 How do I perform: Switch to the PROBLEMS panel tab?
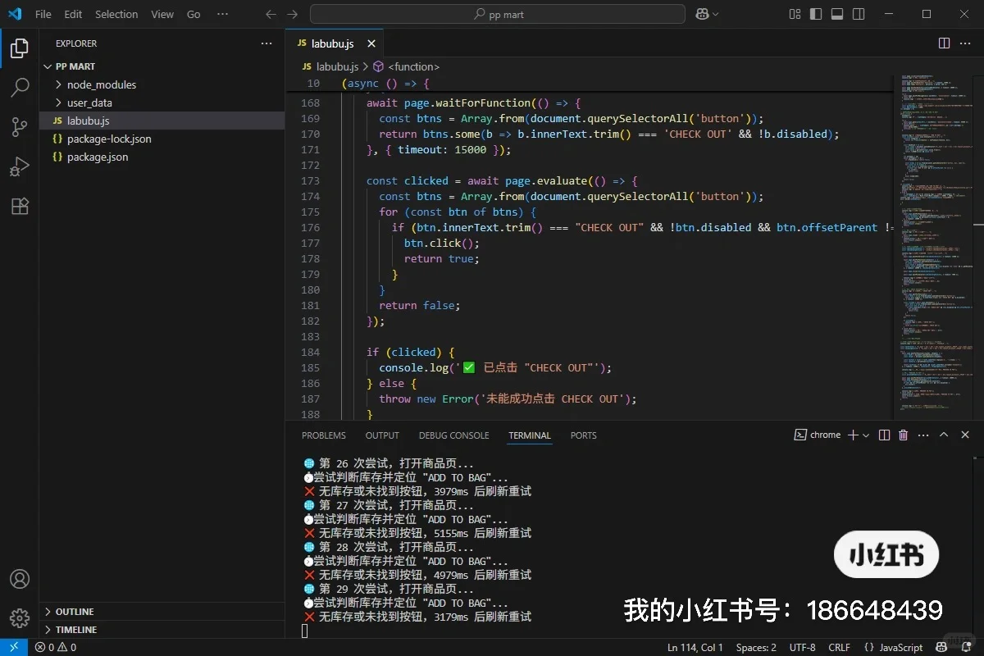[324, 435]
